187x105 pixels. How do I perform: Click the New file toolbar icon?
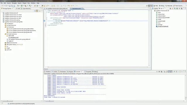(2, 6)
